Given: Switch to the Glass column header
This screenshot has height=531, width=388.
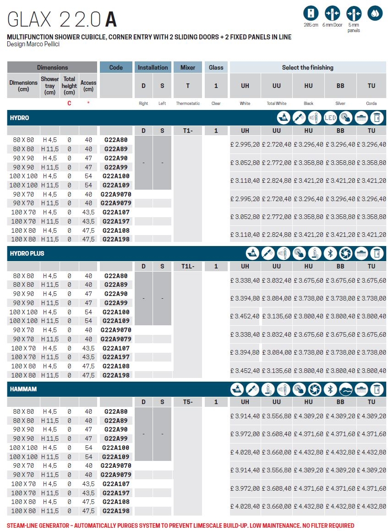Looking at the screenshot, I should pyautogui.click(x=216, y=67).
